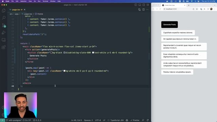Open the browser tab search chevron
This screenshot has width=217, height=122.
[215, 5]
